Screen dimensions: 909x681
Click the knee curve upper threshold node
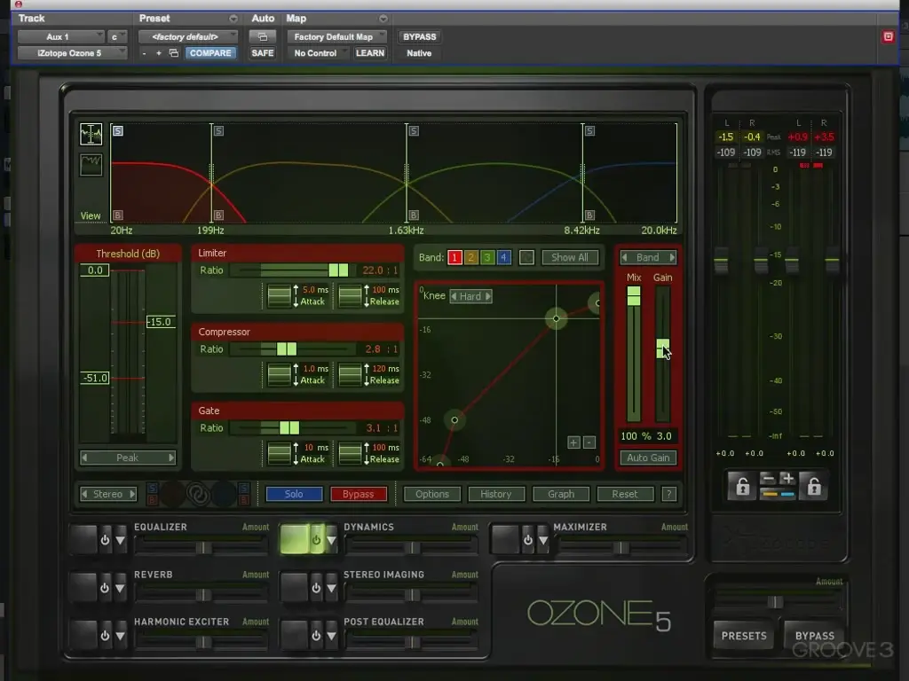point(556,318)
